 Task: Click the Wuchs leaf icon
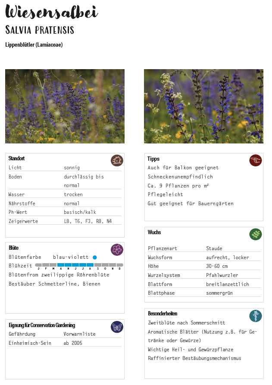coord(256,234)
